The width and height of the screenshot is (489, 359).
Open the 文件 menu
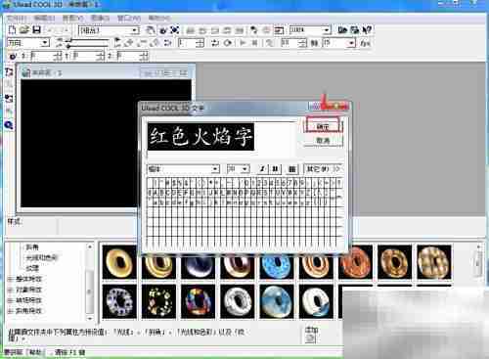pyautogui.click(x=17, y=18)
